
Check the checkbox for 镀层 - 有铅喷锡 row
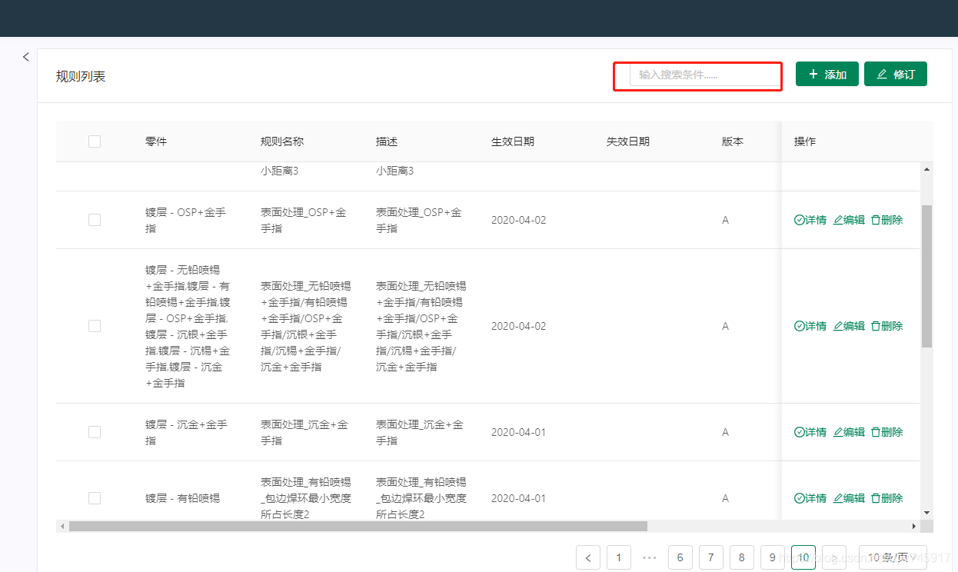(94, 497)
